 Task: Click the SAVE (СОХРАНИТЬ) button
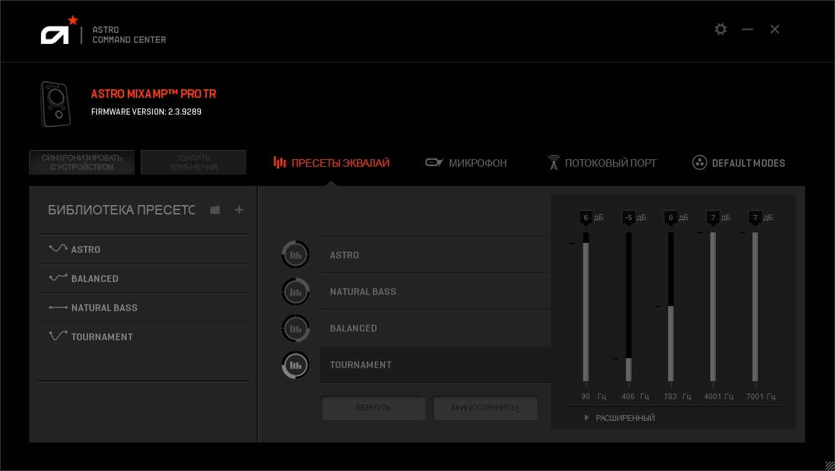pyautogui.click(x=485, y=408)
